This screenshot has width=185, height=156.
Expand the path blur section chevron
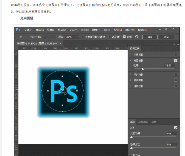pyautogui.click(x=131, y=80)
